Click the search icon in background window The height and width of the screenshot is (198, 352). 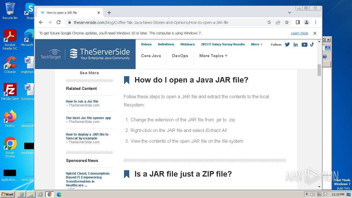pyautogui.click(x=328, y=48)
